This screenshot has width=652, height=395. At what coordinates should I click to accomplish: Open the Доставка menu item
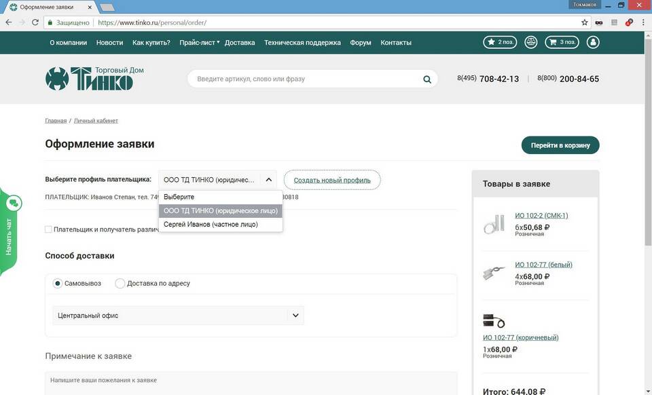coord(240,42)
